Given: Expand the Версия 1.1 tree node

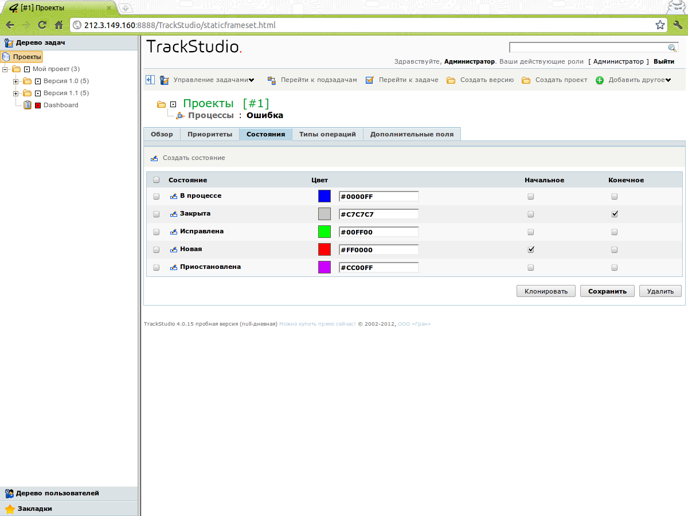Looking at the screenshot, I should [x=16, y=93].
